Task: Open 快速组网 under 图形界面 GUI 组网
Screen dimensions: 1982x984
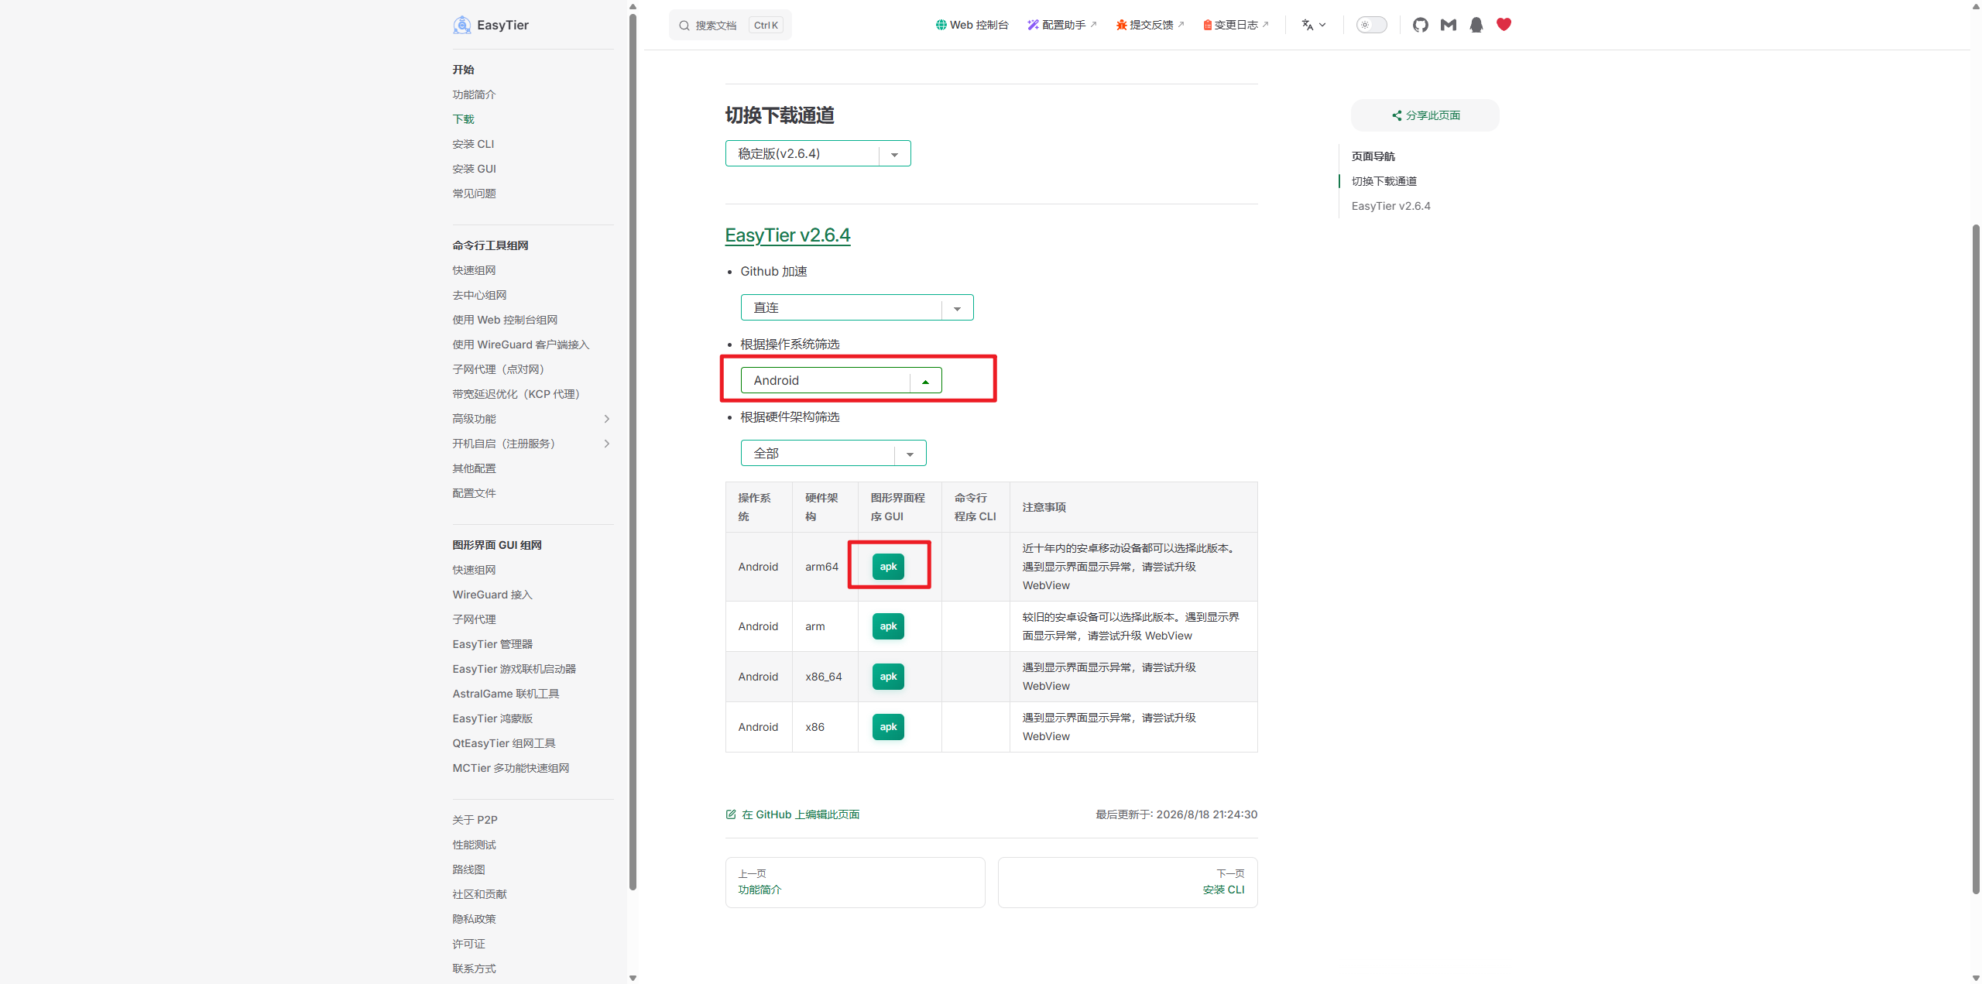Action: [474, 570]
